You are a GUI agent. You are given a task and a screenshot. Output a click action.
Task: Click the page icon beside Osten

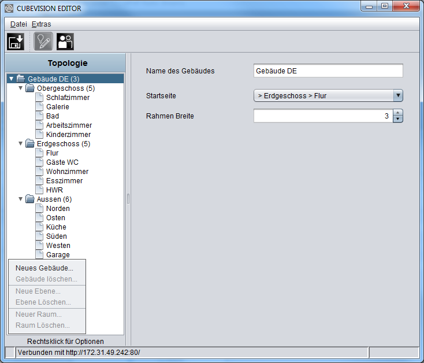39,217
